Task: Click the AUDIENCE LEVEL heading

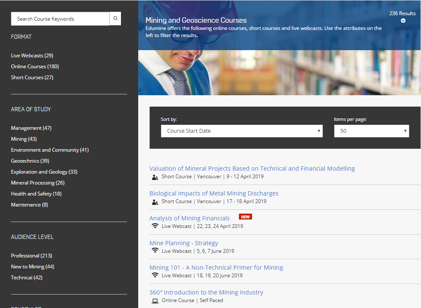Action: pos(32,237)
